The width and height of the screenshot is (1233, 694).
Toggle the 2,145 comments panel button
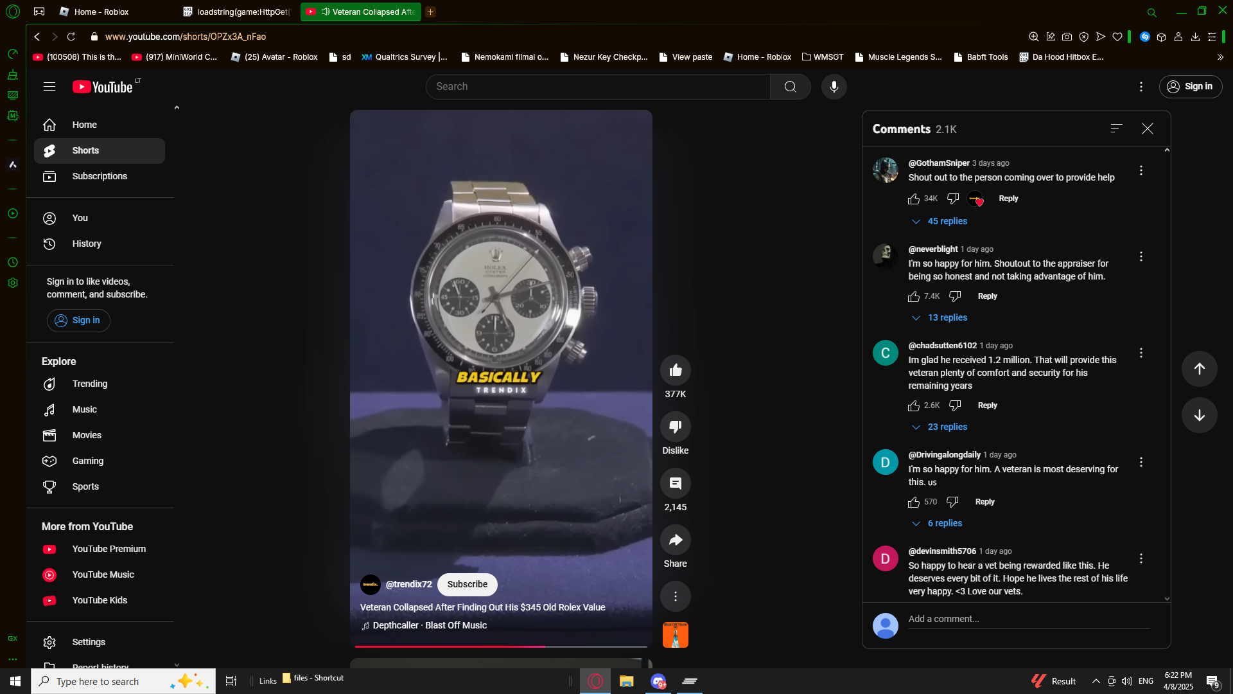(675, 484)
